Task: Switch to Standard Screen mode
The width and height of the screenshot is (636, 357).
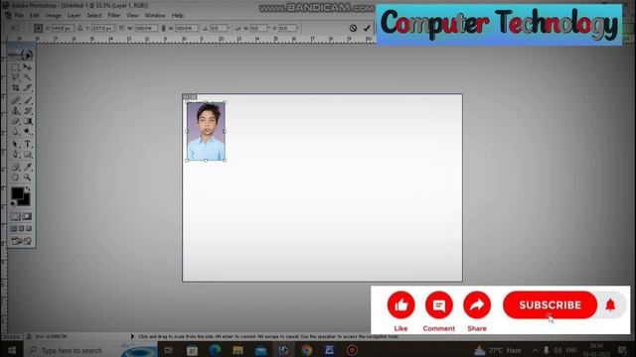Action: click(13, 229)
